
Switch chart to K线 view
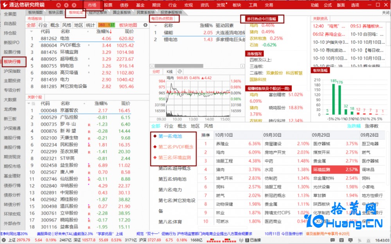[x=169, y=71]
